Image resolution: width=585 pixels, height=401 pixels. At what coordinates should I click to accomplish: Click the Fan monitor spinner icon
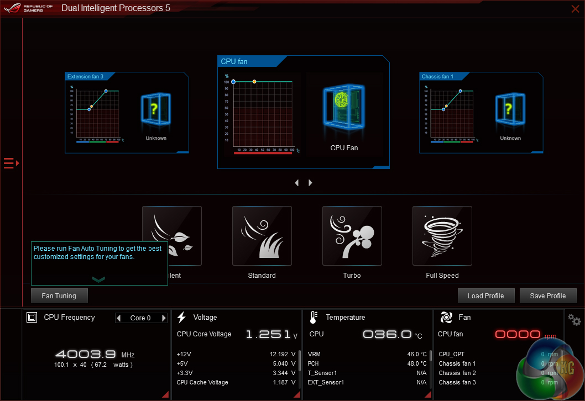(446, 317)
